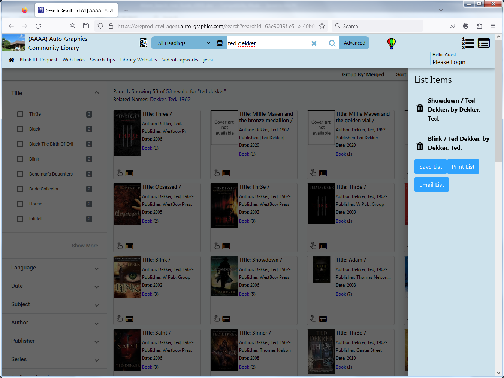Open VideoLeapworks menu item

[180, 60]
